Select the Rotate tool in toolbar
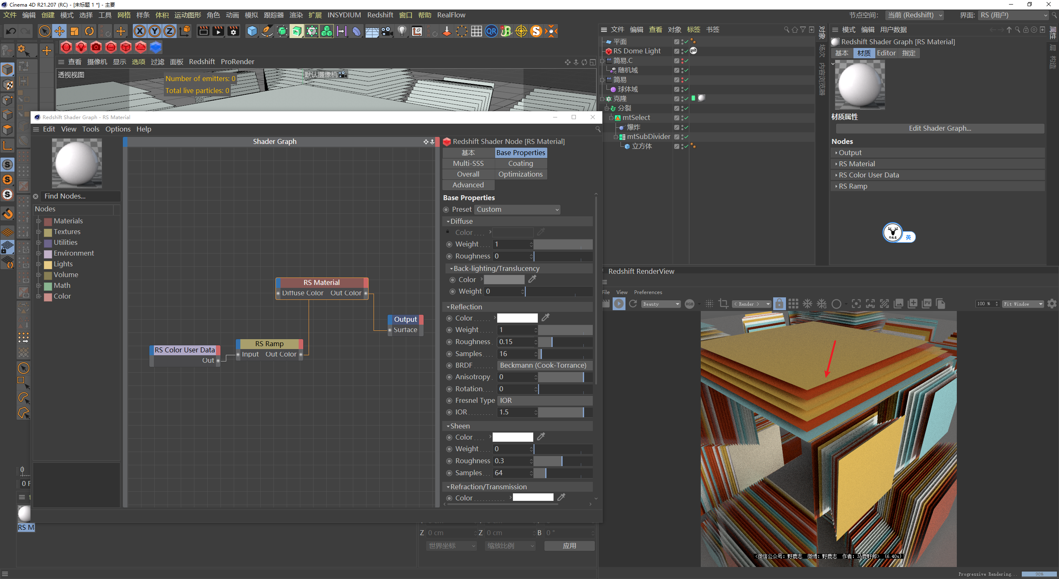 89,31
